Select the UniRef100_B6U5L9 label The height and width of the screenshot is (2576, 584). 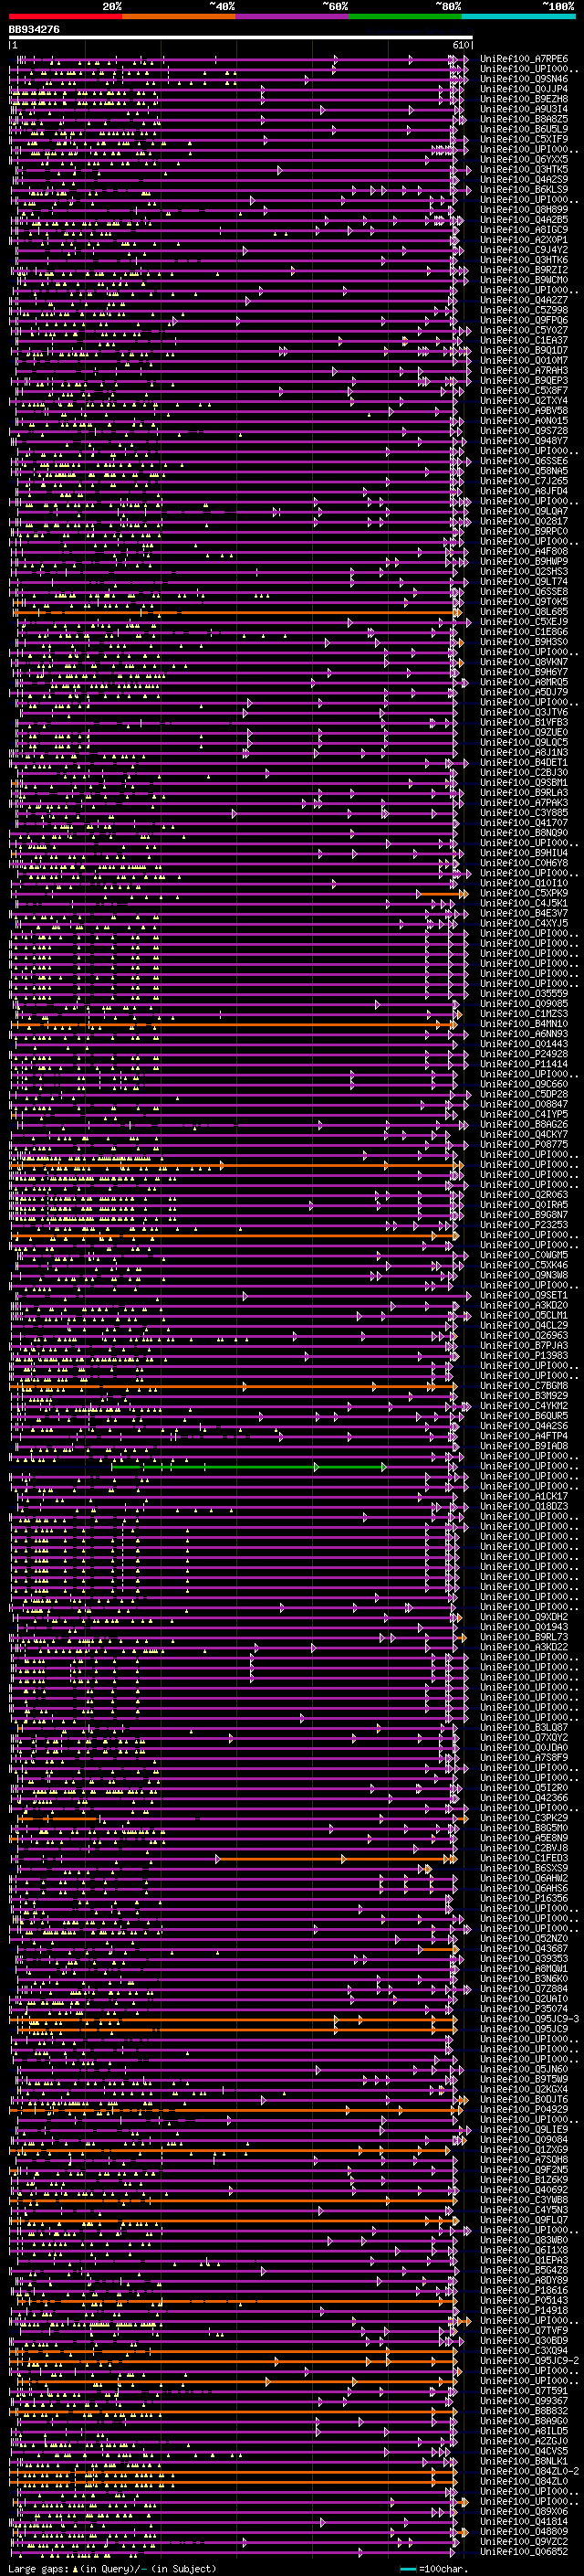524,129
